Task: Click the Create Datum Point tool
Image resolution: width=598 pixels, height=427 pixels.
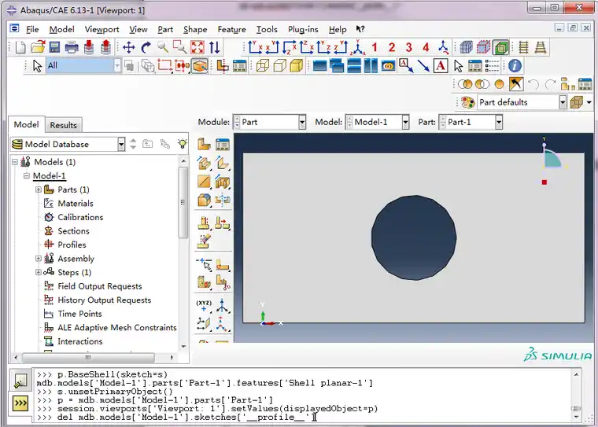Action: coord(204,305)
